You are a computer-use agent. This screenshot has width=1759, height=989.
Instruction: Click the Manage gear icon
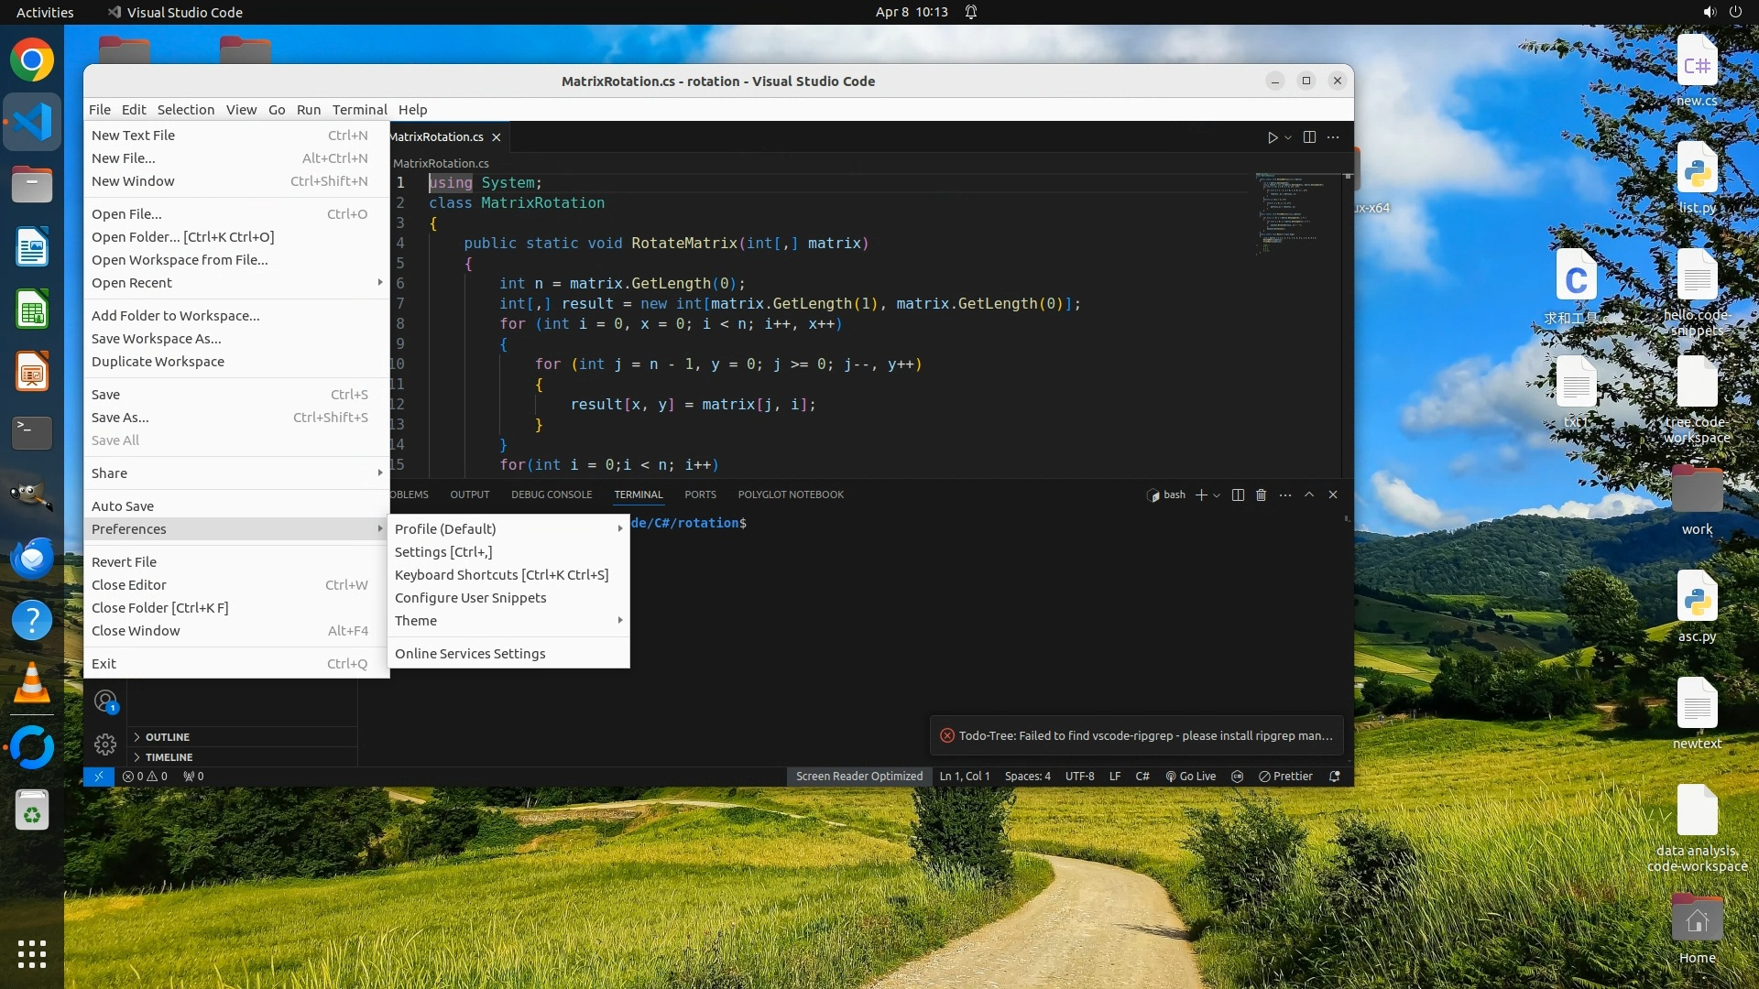(105, 744)
